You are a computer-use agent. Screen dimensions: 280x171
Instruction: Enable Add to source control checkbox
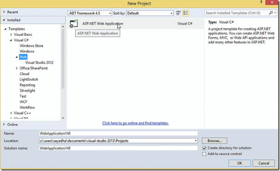(x=204, y=154)
